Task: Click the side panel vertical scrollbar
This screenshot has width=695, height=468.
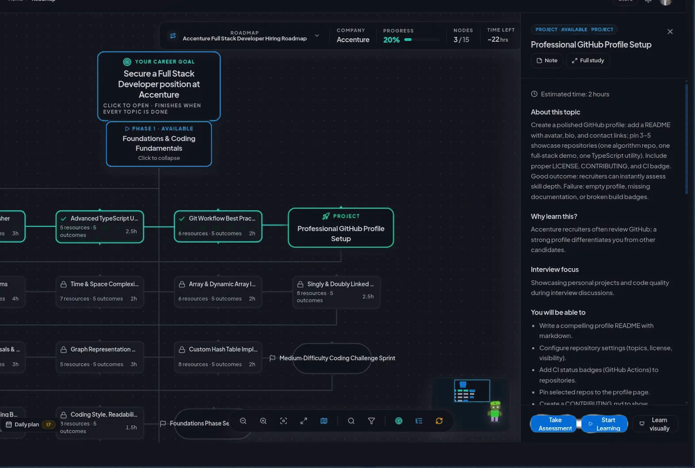Action: point(686,139)
